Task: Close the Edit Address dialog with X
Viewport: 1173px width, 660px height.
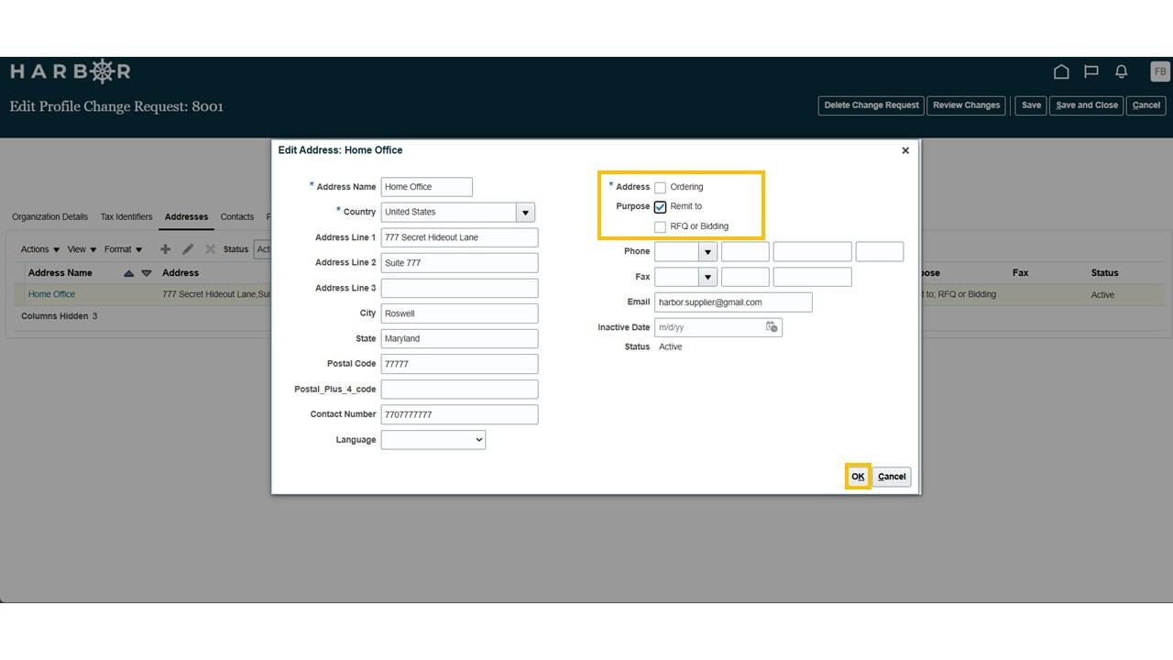Action: (905, 150)
